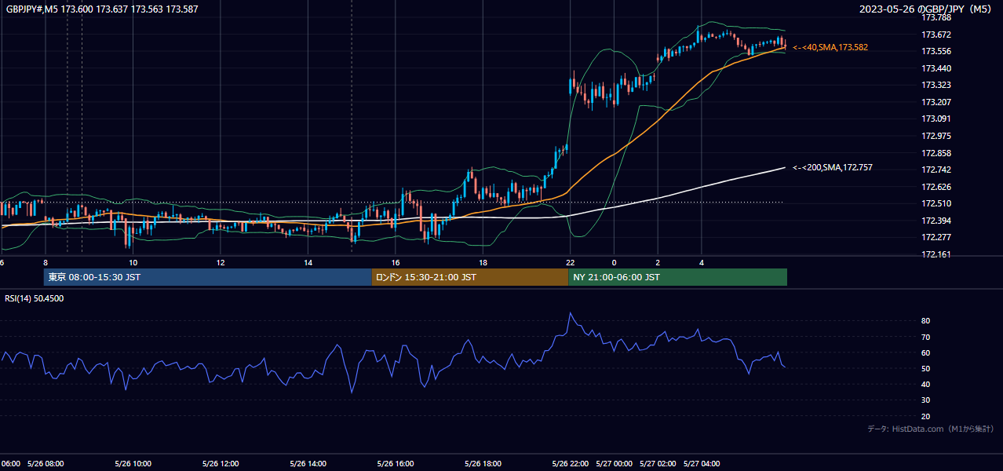Click the 200 SMA 172.757 label

pyautogui.click(x=832, y=168)
